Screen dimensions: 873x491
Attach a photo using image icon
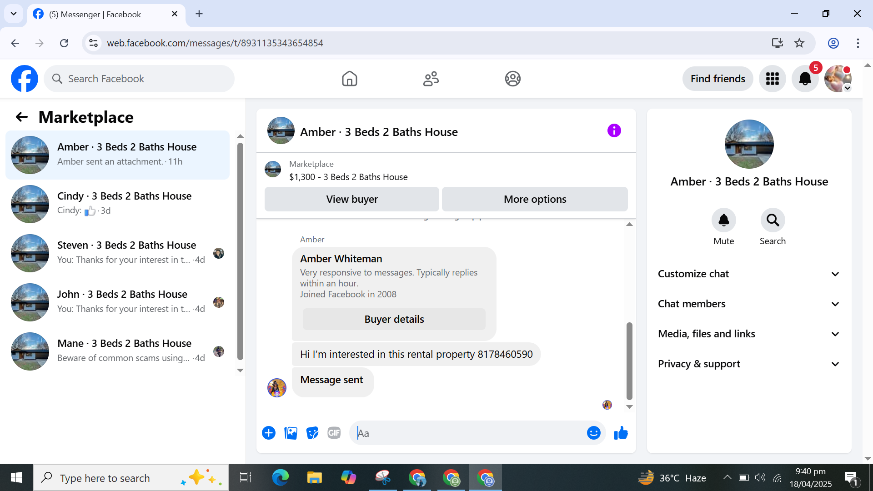(x=291, y=433)
